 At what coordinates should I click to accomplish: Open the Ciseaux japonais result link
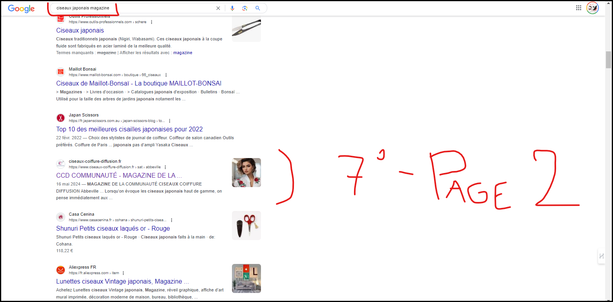pos(80,30)
